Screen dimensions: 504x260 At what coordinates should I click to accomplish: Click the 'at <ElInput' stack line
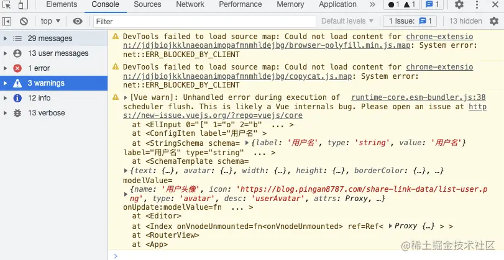pyautogui.click(x=213, y=125)
